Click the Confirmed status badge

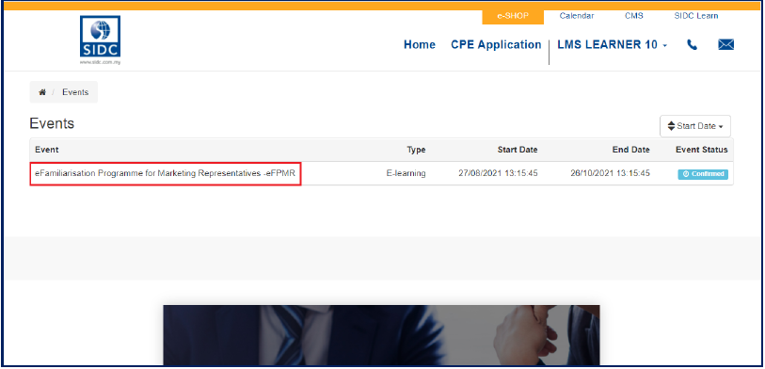703,174
